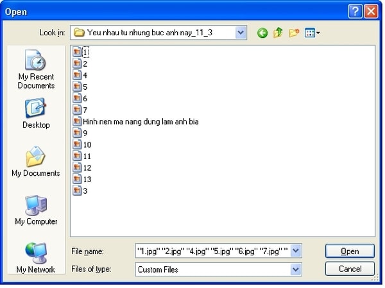Viewport: 385px width, 288px height.
Task: Expand the File name dropdown arrow
Action: 296,251
